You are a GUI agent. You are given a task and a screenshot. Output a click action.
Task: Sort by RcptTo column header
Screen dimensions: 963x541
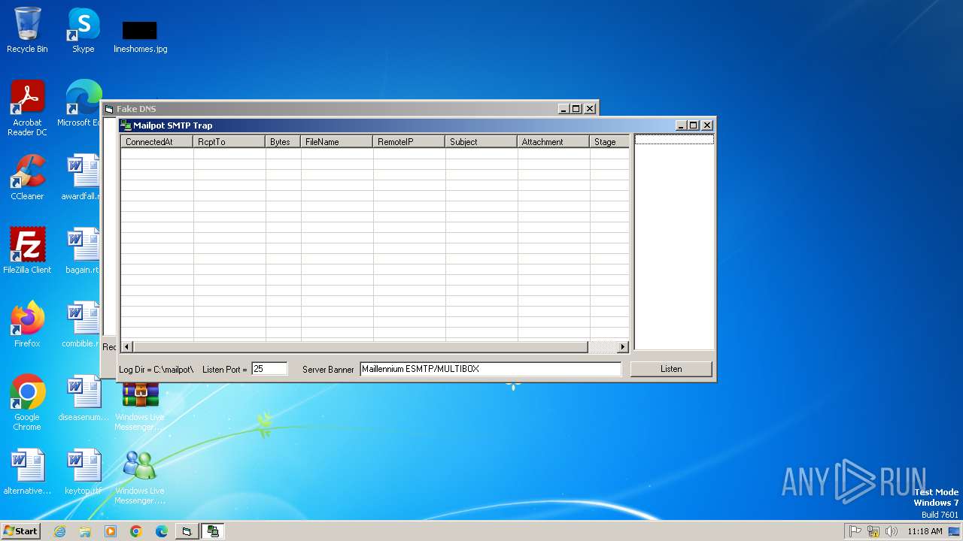pos(229,141)
